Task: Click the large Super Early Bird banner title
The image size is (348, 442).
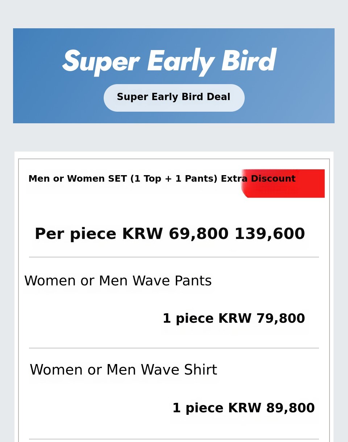Action: click(169, 62)
